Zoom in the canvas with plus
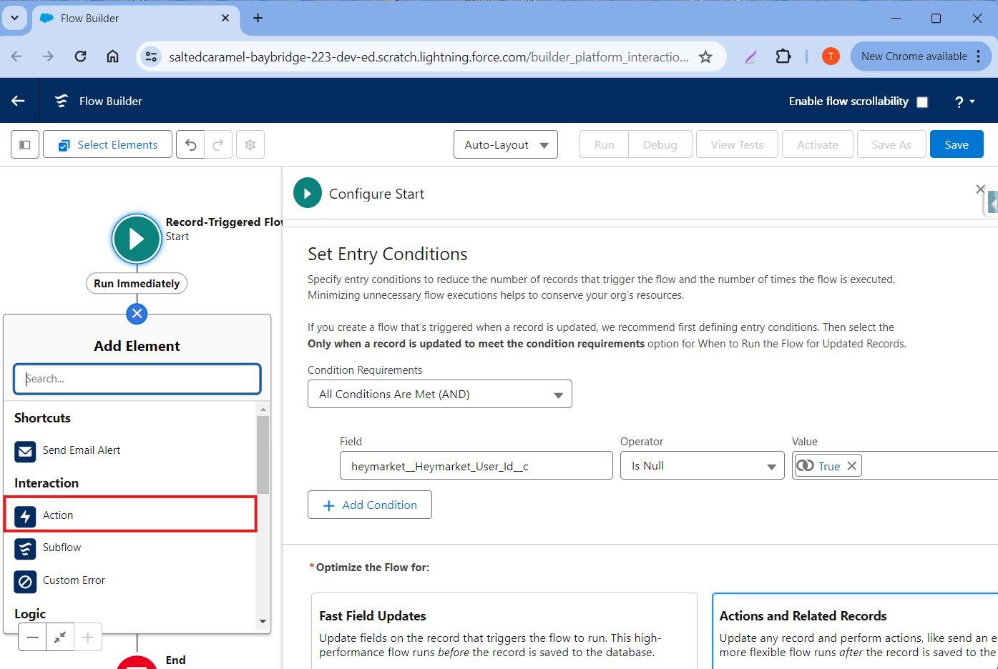The width and height of the screenshot is (998, 669). (88, 637)
